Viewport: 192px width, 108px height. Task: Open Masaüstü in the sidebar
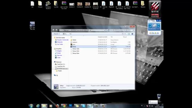59,42
